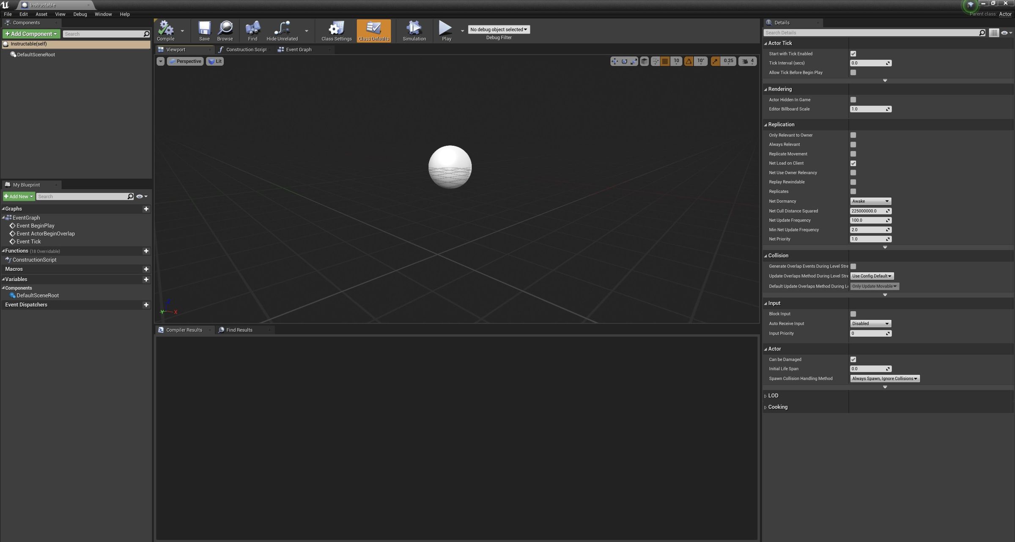Open the Window menu
This screenshot has width=1015, height=542.
103,14
